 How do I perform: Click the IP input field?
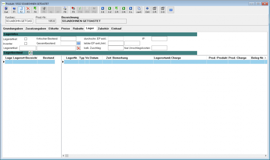159,39
